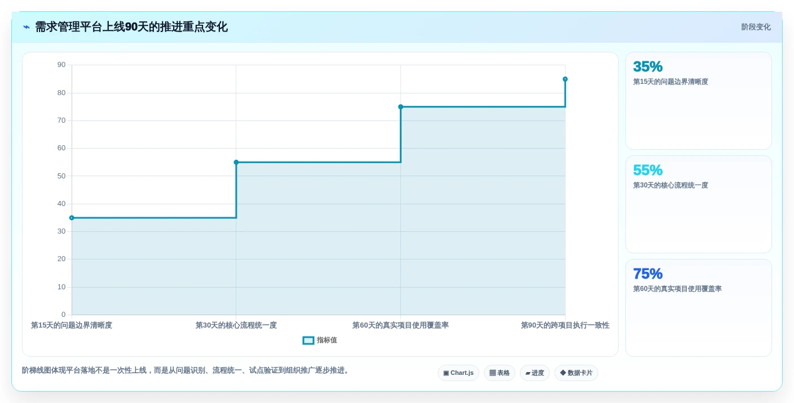Click the data point at value 85
The image size is (794, 403).
coord(565,79)
